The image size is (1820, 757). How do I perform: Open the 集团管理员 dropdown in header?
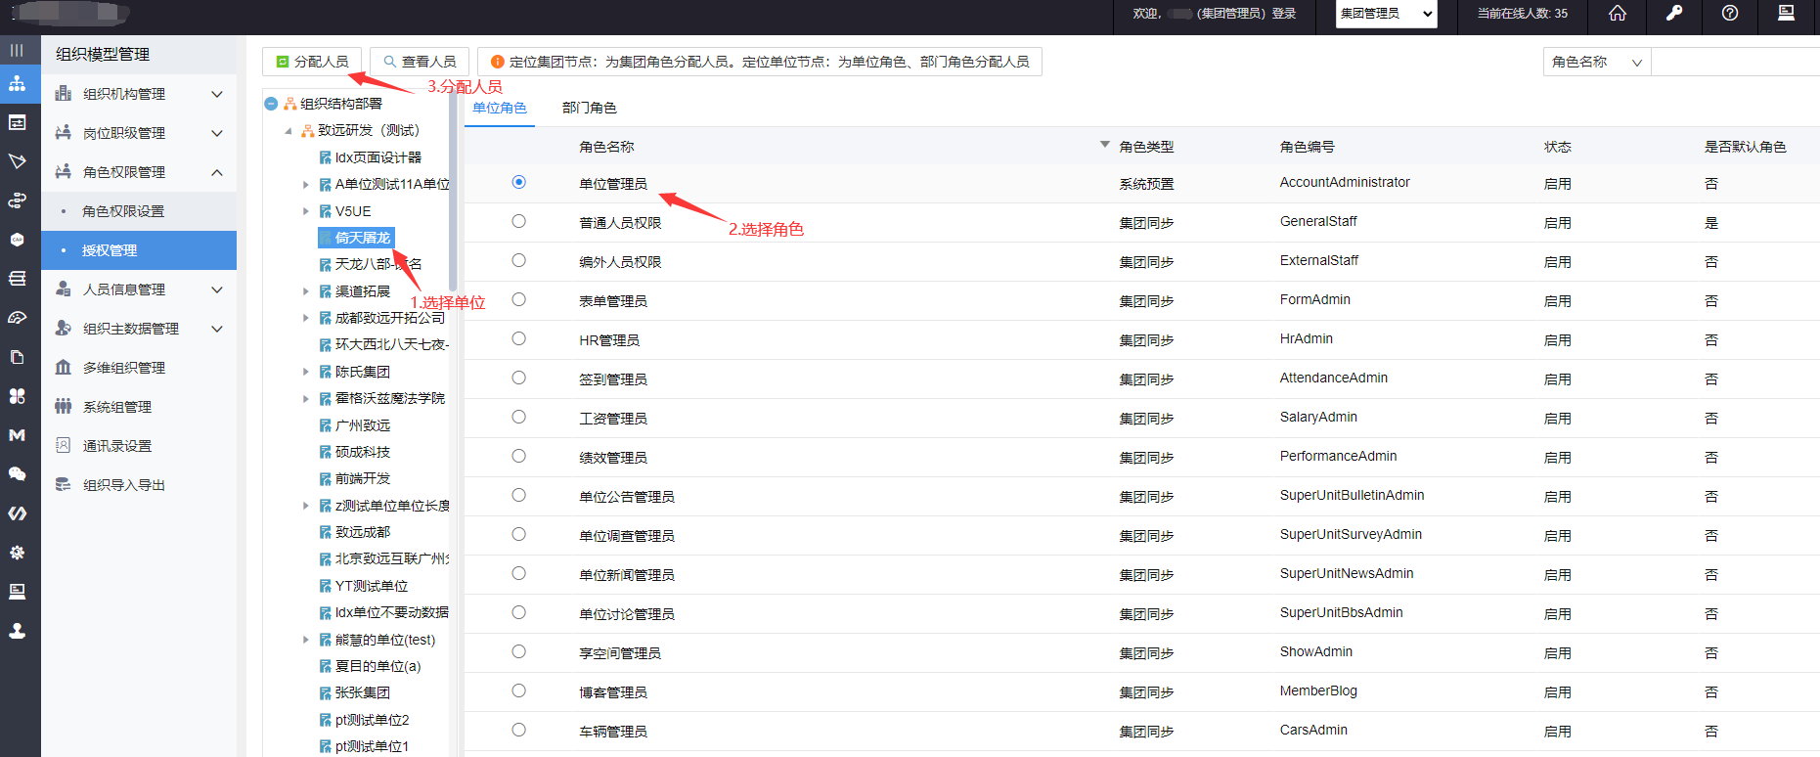tap(1386, 14)
